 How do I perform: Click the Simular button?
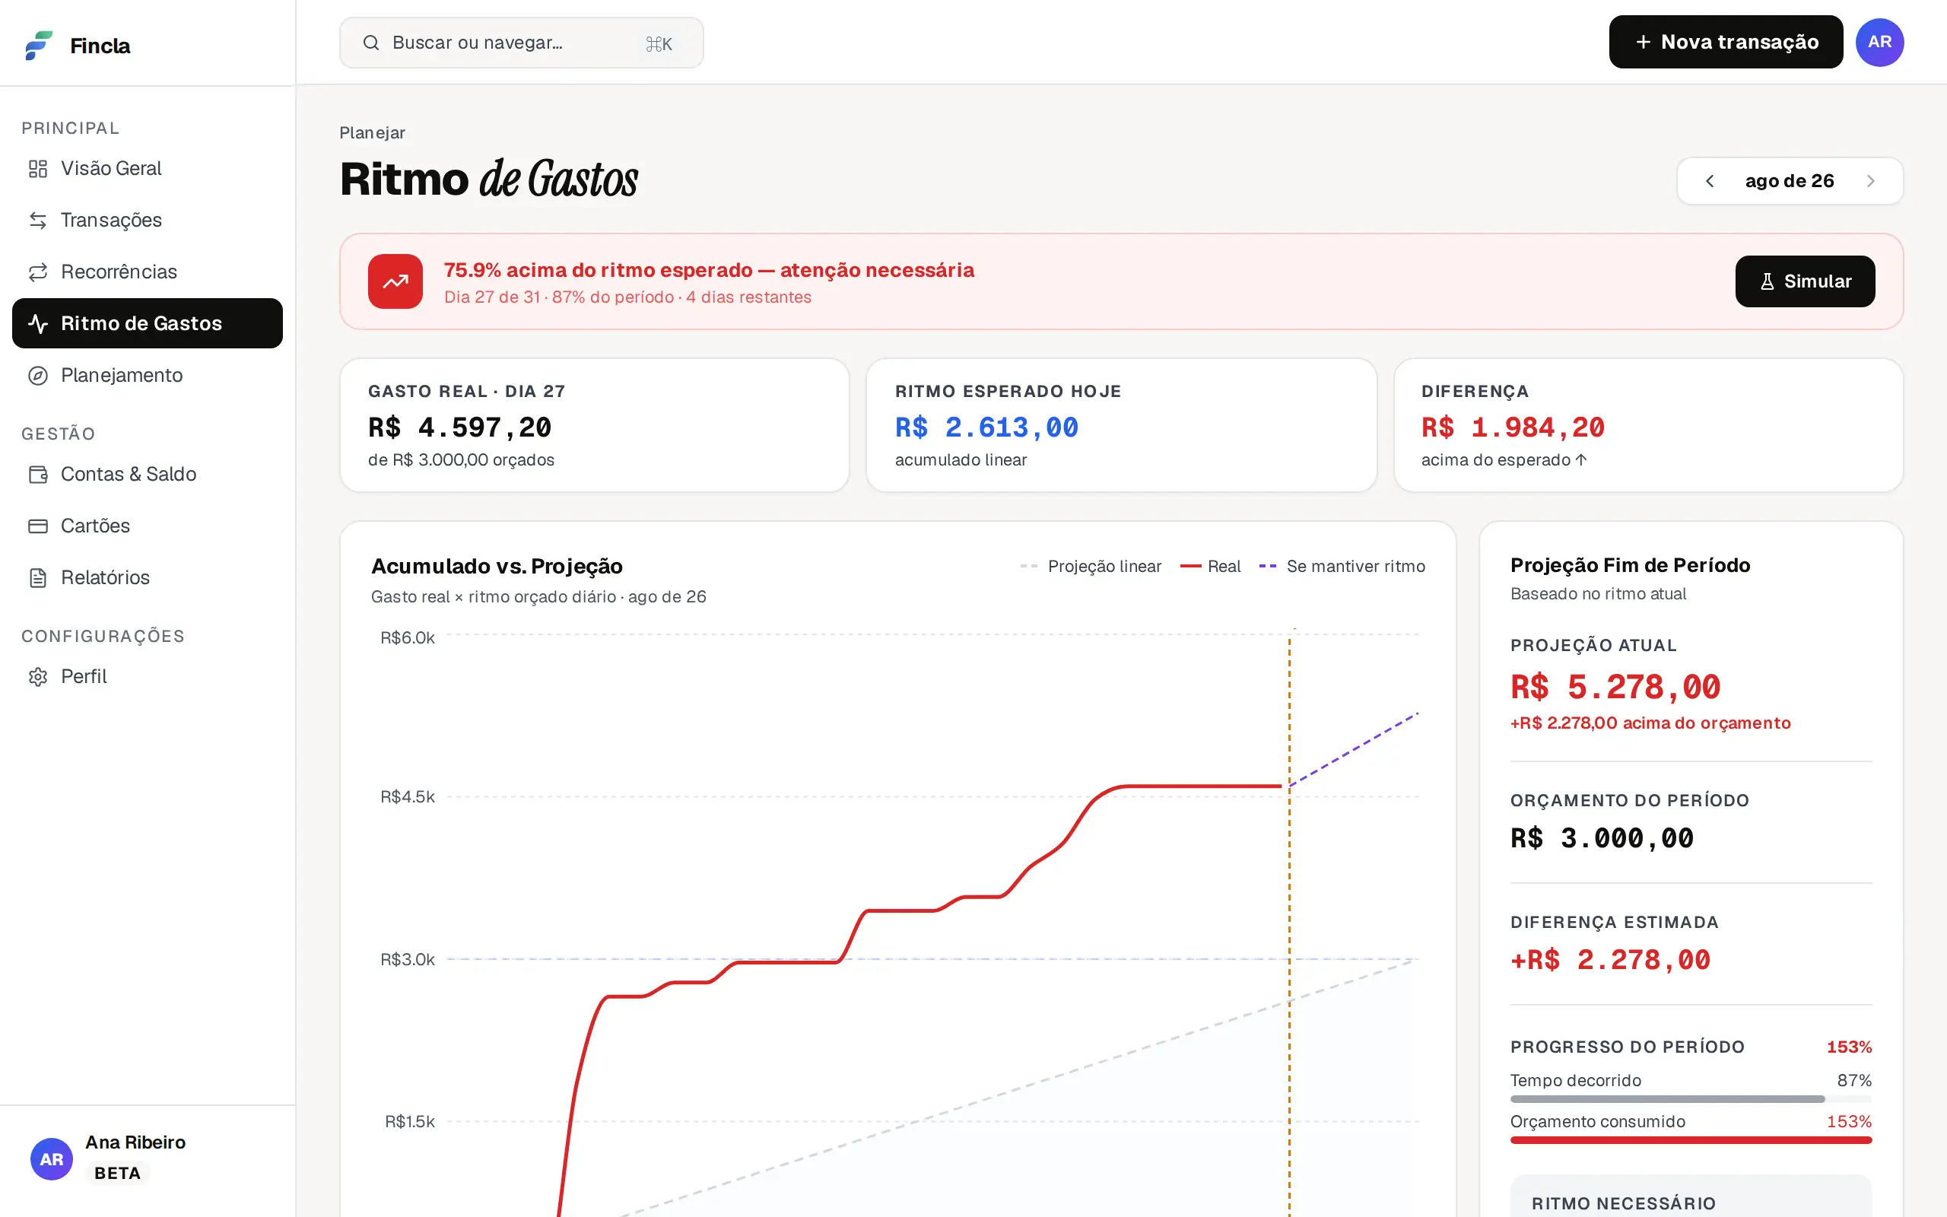[x=1805, y=281]
